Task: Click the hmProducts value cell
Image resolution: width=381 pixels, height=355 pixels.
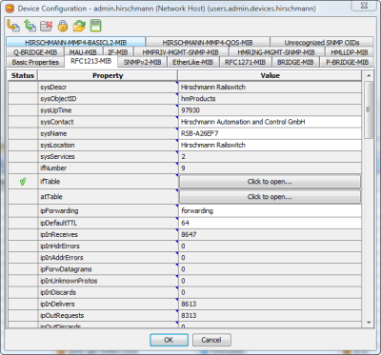Action: [270, 99]
